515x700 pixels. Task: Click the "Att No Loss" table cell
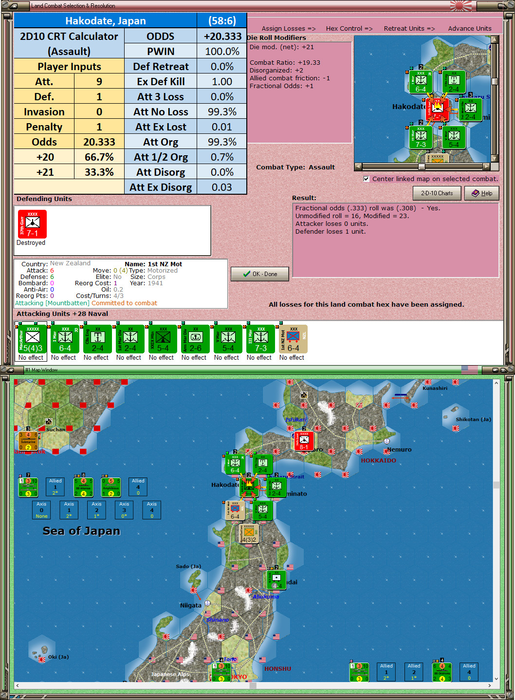(x=161, y=112)
